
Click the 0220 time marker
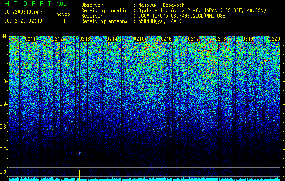[275, 39]
